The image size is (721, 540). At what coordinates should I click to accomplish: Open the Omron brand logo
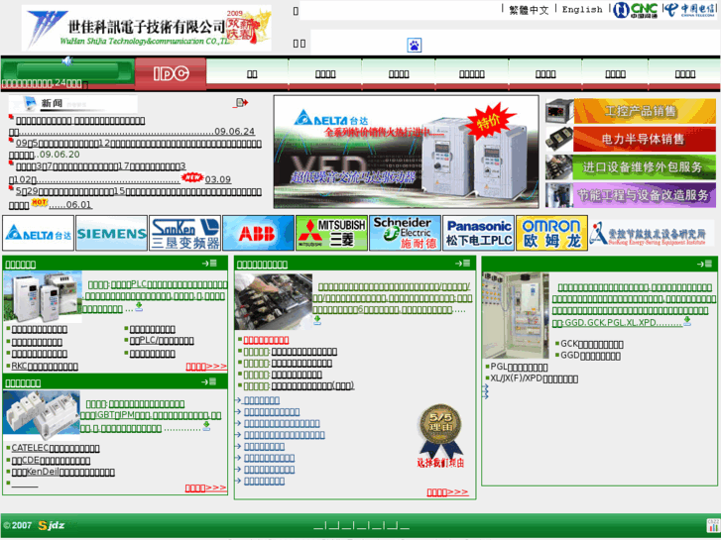click(x=551, y=234)
